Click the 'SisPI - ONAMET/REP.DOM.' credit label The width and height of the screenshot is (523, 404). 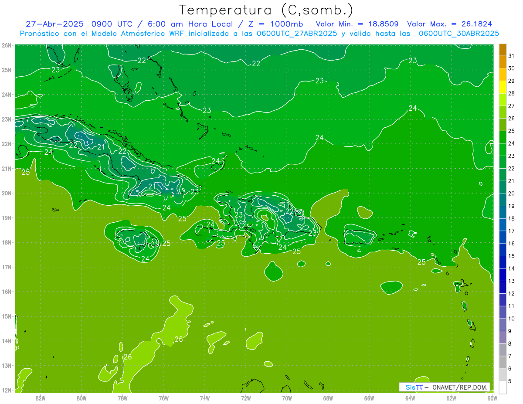[x=445, y=387]
